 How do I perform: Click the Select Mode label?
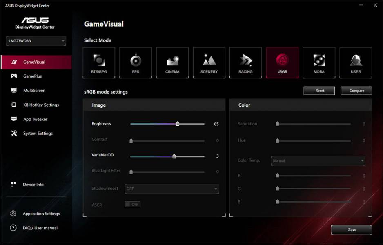click(98, 40)
